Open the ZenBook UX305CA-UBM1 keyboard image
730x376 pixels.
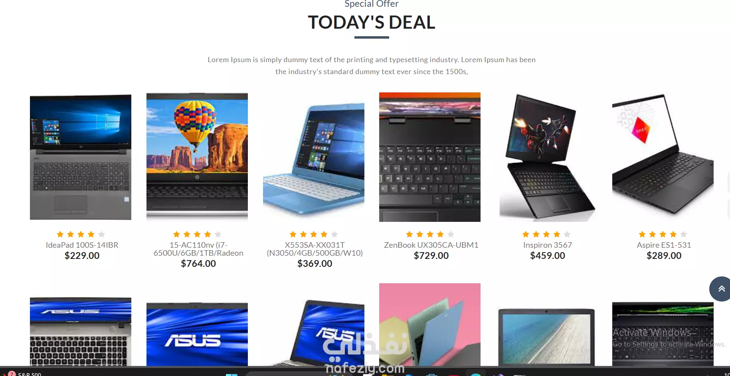(430, 157)
